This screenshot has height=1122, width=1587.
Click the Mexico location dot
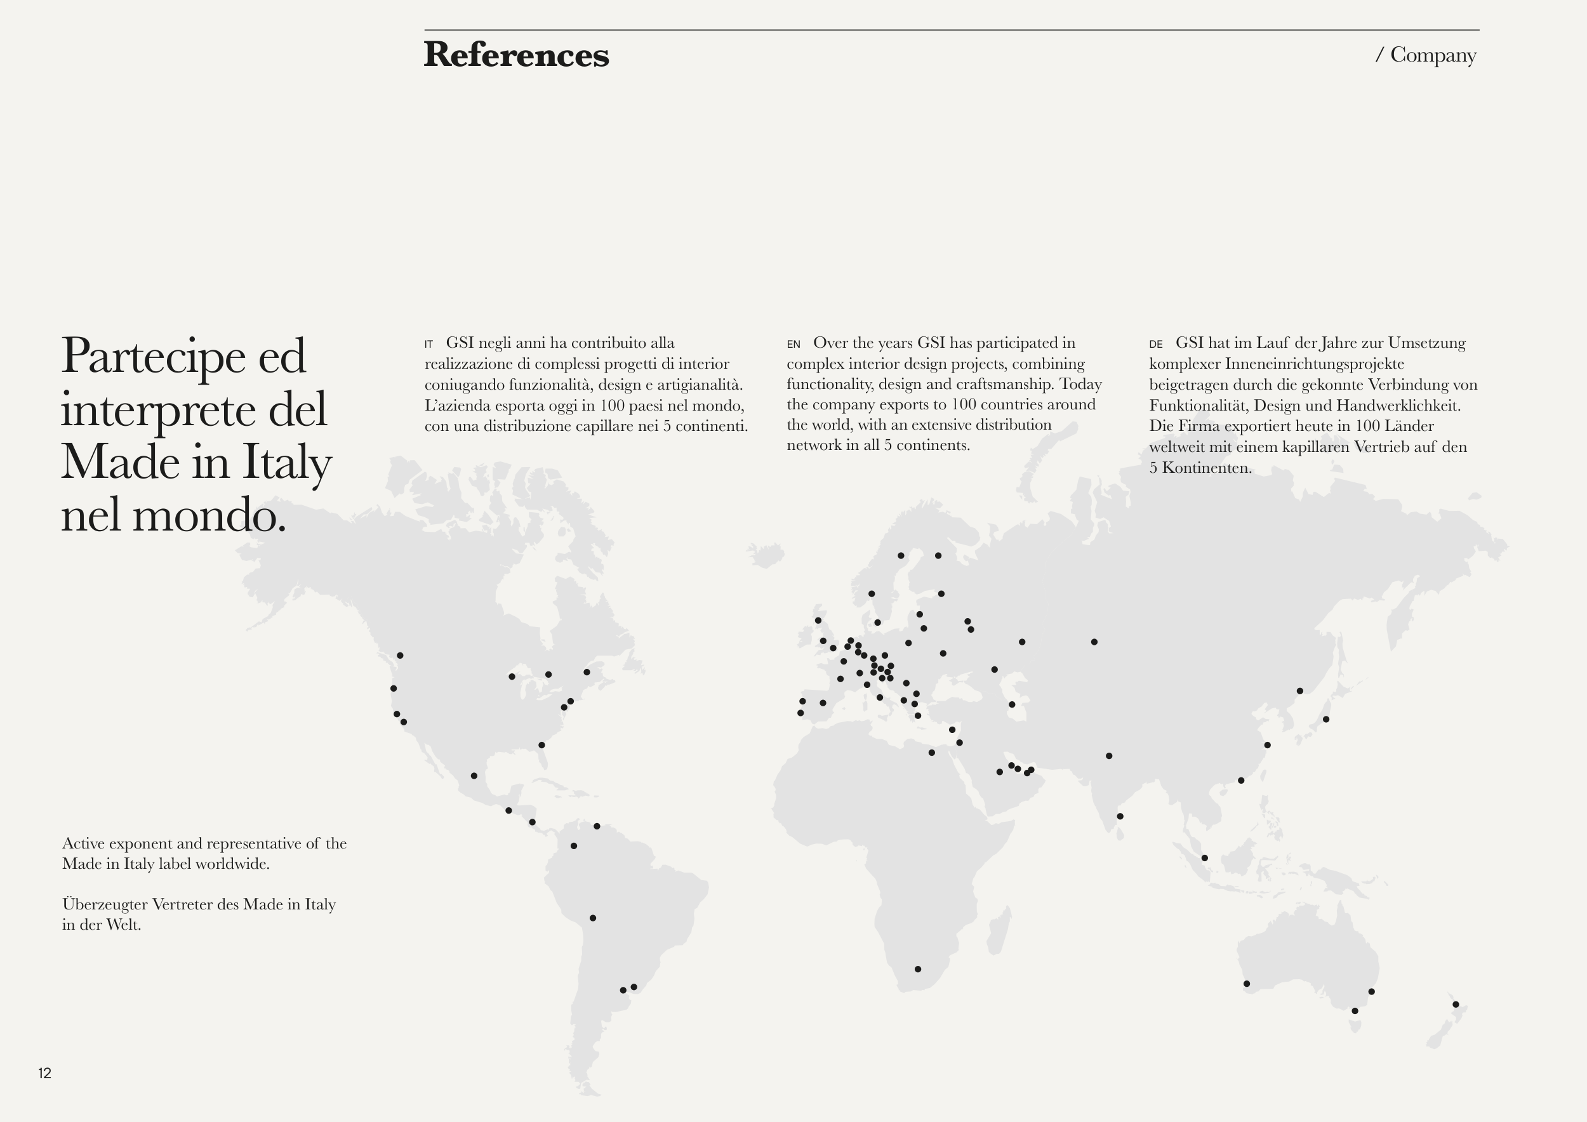pyautogui.click(x=474, y=776)
